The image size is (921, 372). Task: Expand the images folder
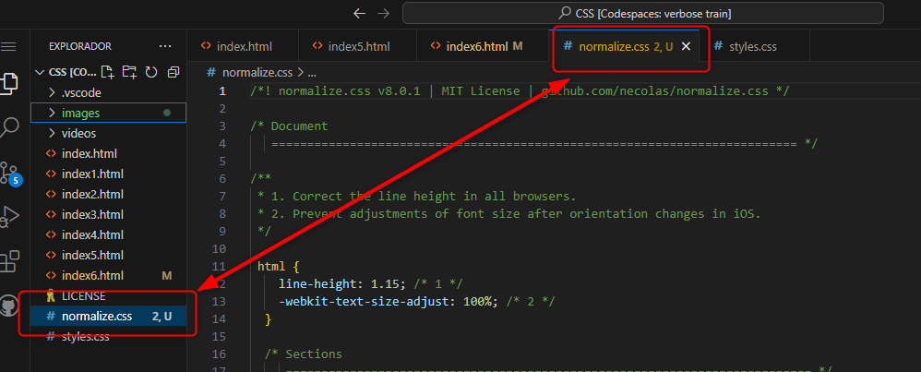tap(81, 113)
